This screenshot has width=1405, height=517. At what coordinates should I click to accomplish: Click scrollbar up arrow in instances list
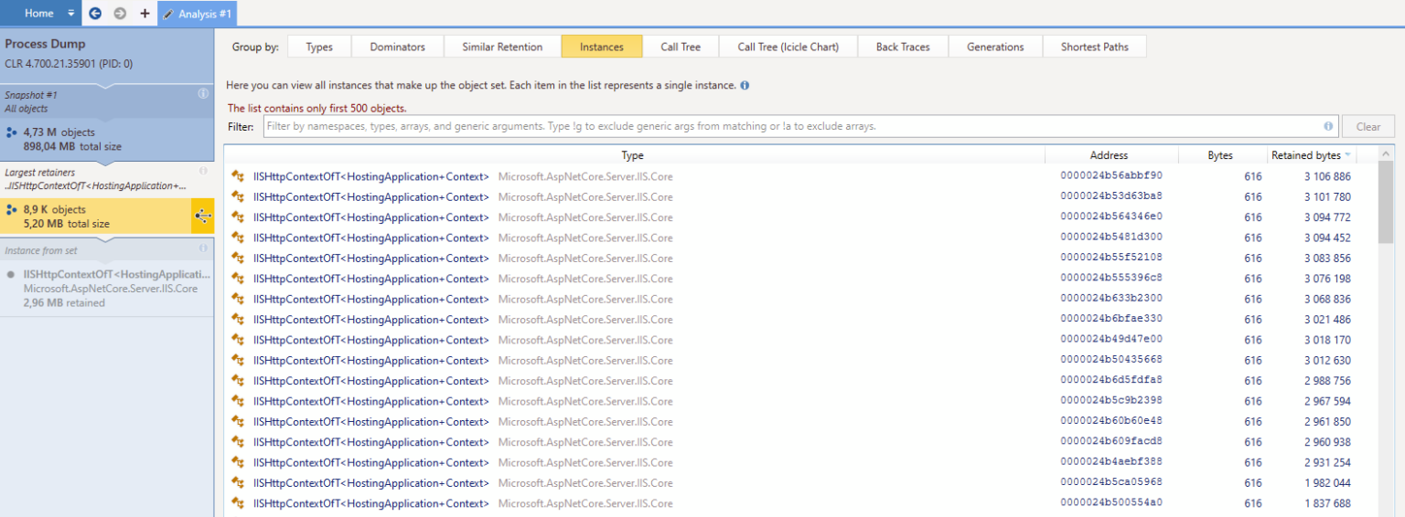pos(1386,153)
